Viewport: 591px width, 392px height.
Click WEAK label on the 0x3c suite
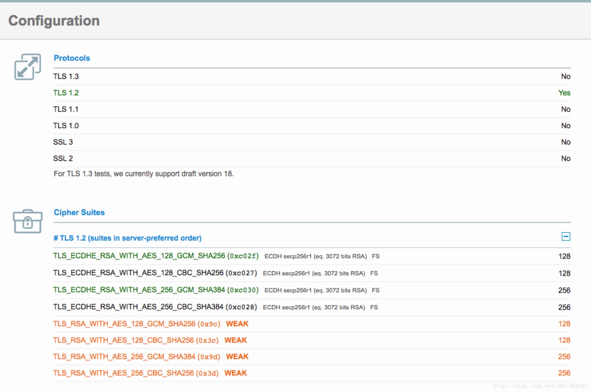click(236, 340)
